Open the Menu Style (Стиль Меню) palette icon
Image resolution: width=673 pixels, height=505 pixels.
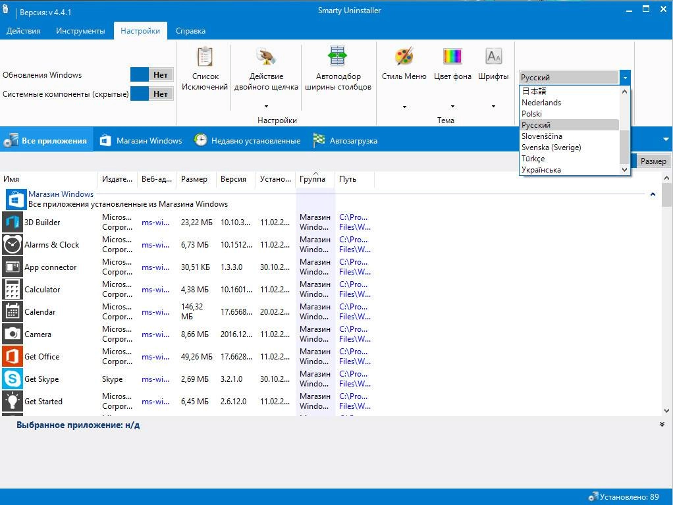point(404,56)
